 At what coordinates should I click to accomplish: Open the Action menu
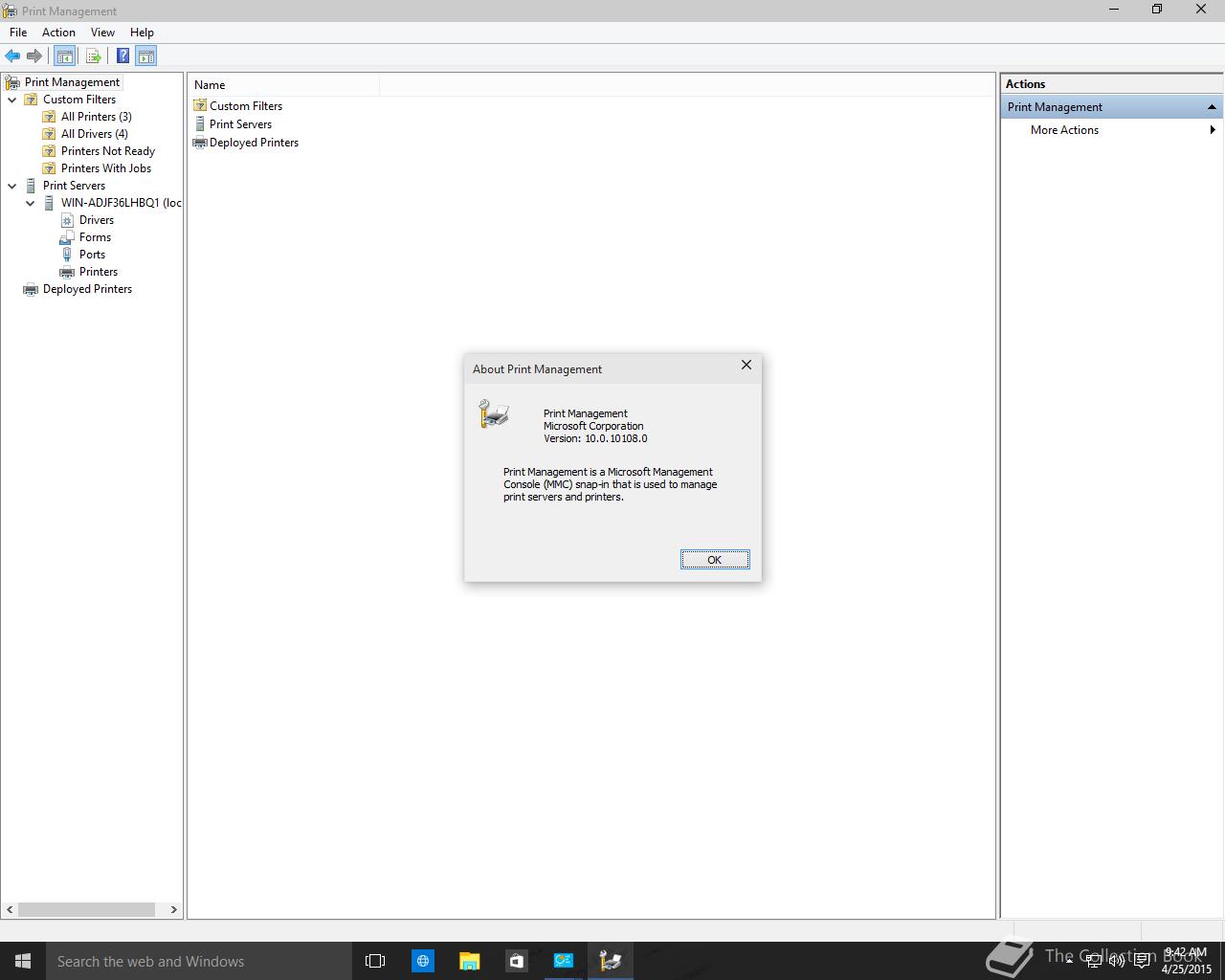click(58, 33)
